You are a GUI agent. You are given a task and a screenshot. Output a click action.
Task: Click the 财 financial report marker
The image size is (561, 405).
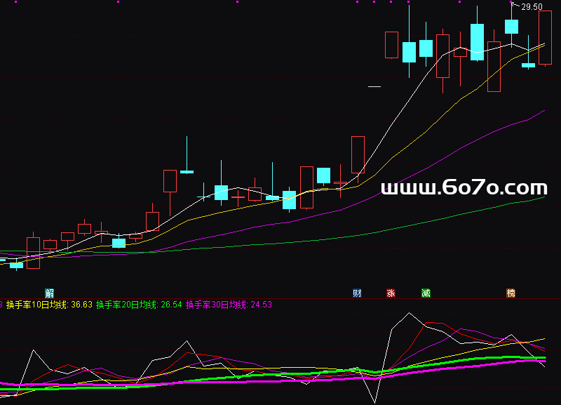(x=357, y=293)
